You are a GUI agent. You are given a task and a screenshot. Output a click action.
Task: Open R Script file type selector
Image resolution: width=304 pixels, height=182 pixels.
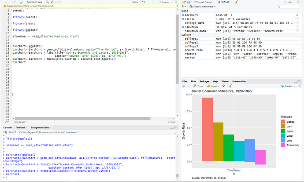pyautogui.click(x=173, y=122)
